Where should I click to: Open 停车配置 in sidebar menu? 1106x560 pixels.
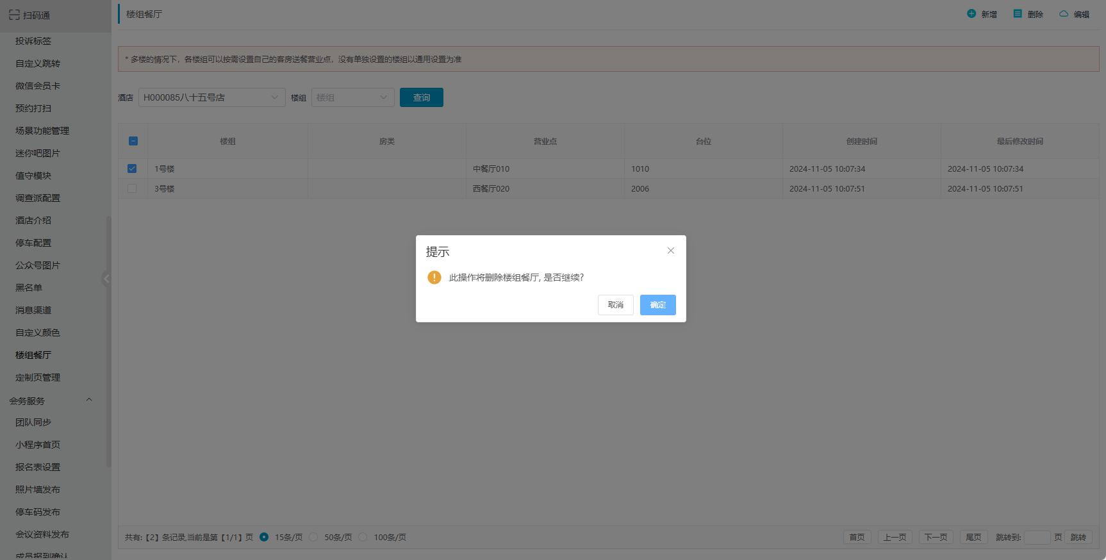(33, 243)
